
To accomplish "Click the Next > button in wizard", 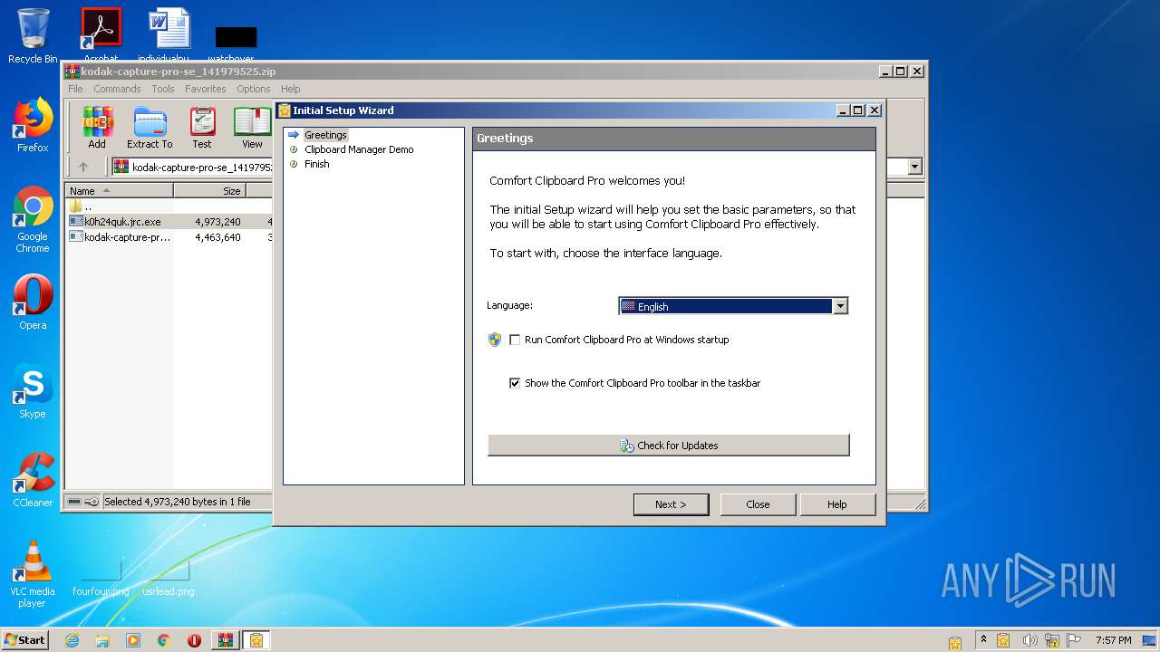I will 671,504.
